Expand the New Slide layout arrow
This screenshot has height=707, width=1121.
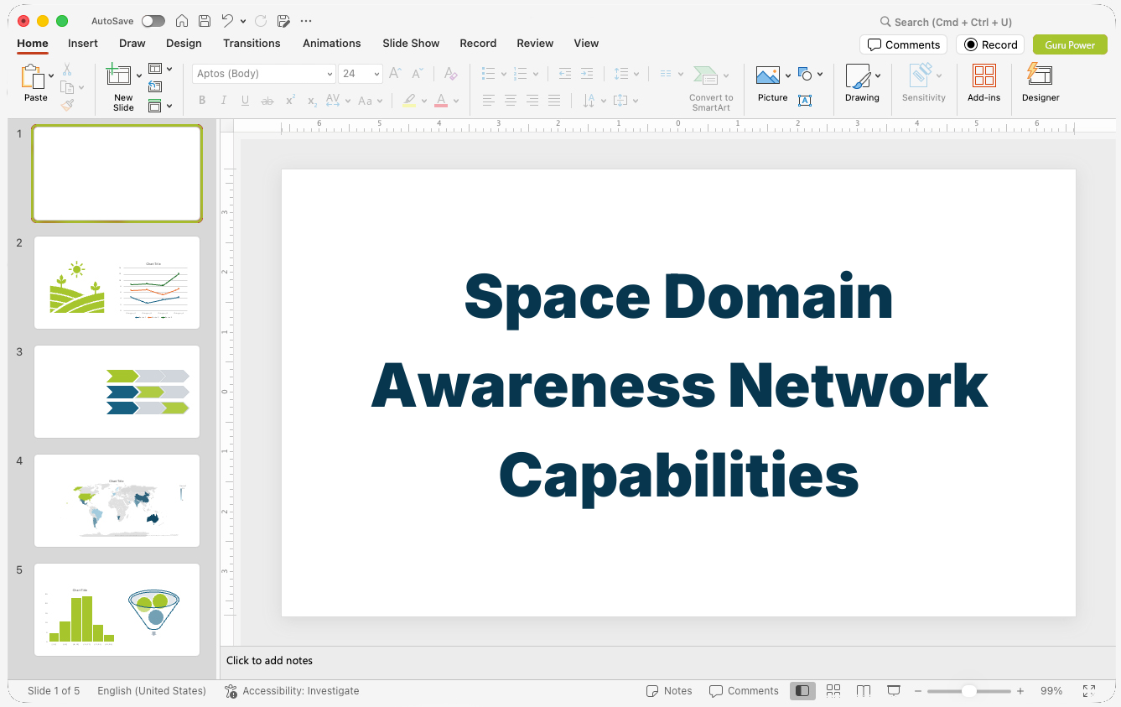tap(139, 76)
